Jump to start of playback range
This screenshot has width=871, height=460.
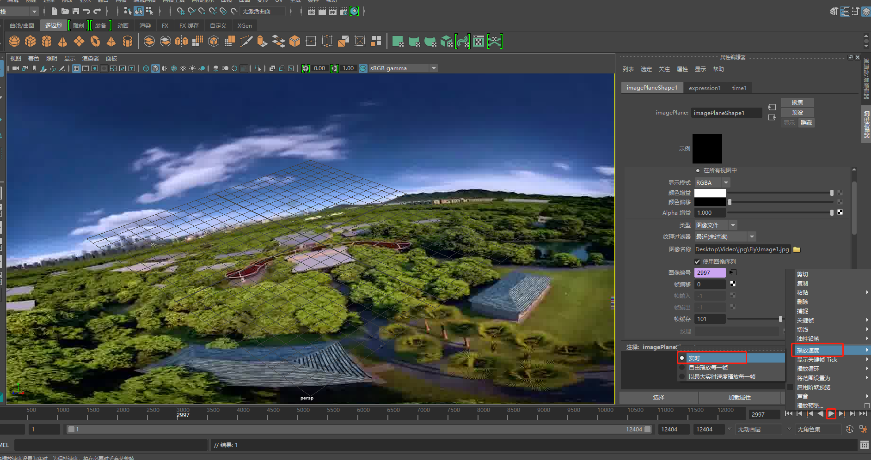[789, 414]
